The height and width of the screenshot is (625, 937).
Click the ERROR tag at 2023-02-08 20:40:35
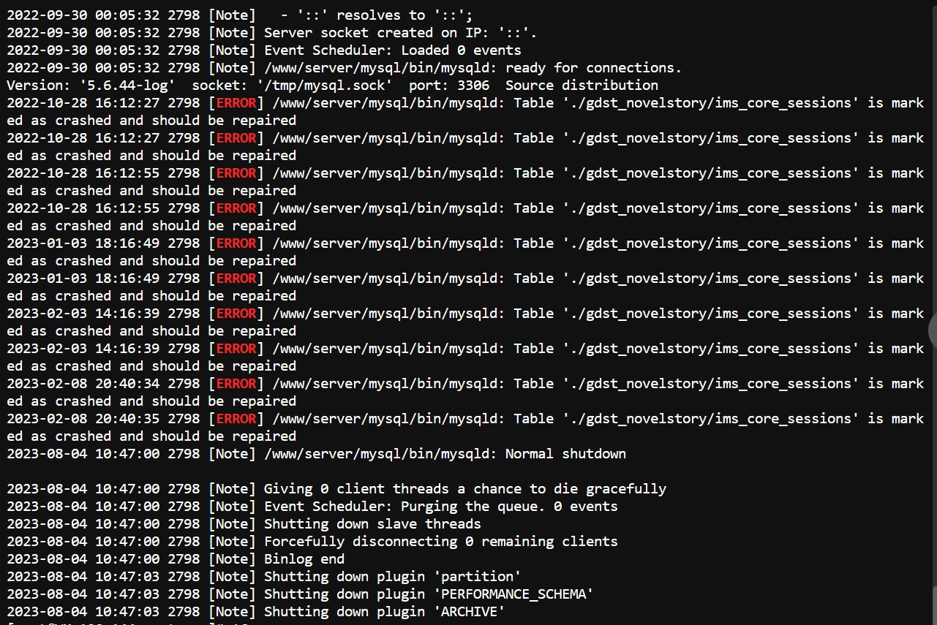click(236, 418)
